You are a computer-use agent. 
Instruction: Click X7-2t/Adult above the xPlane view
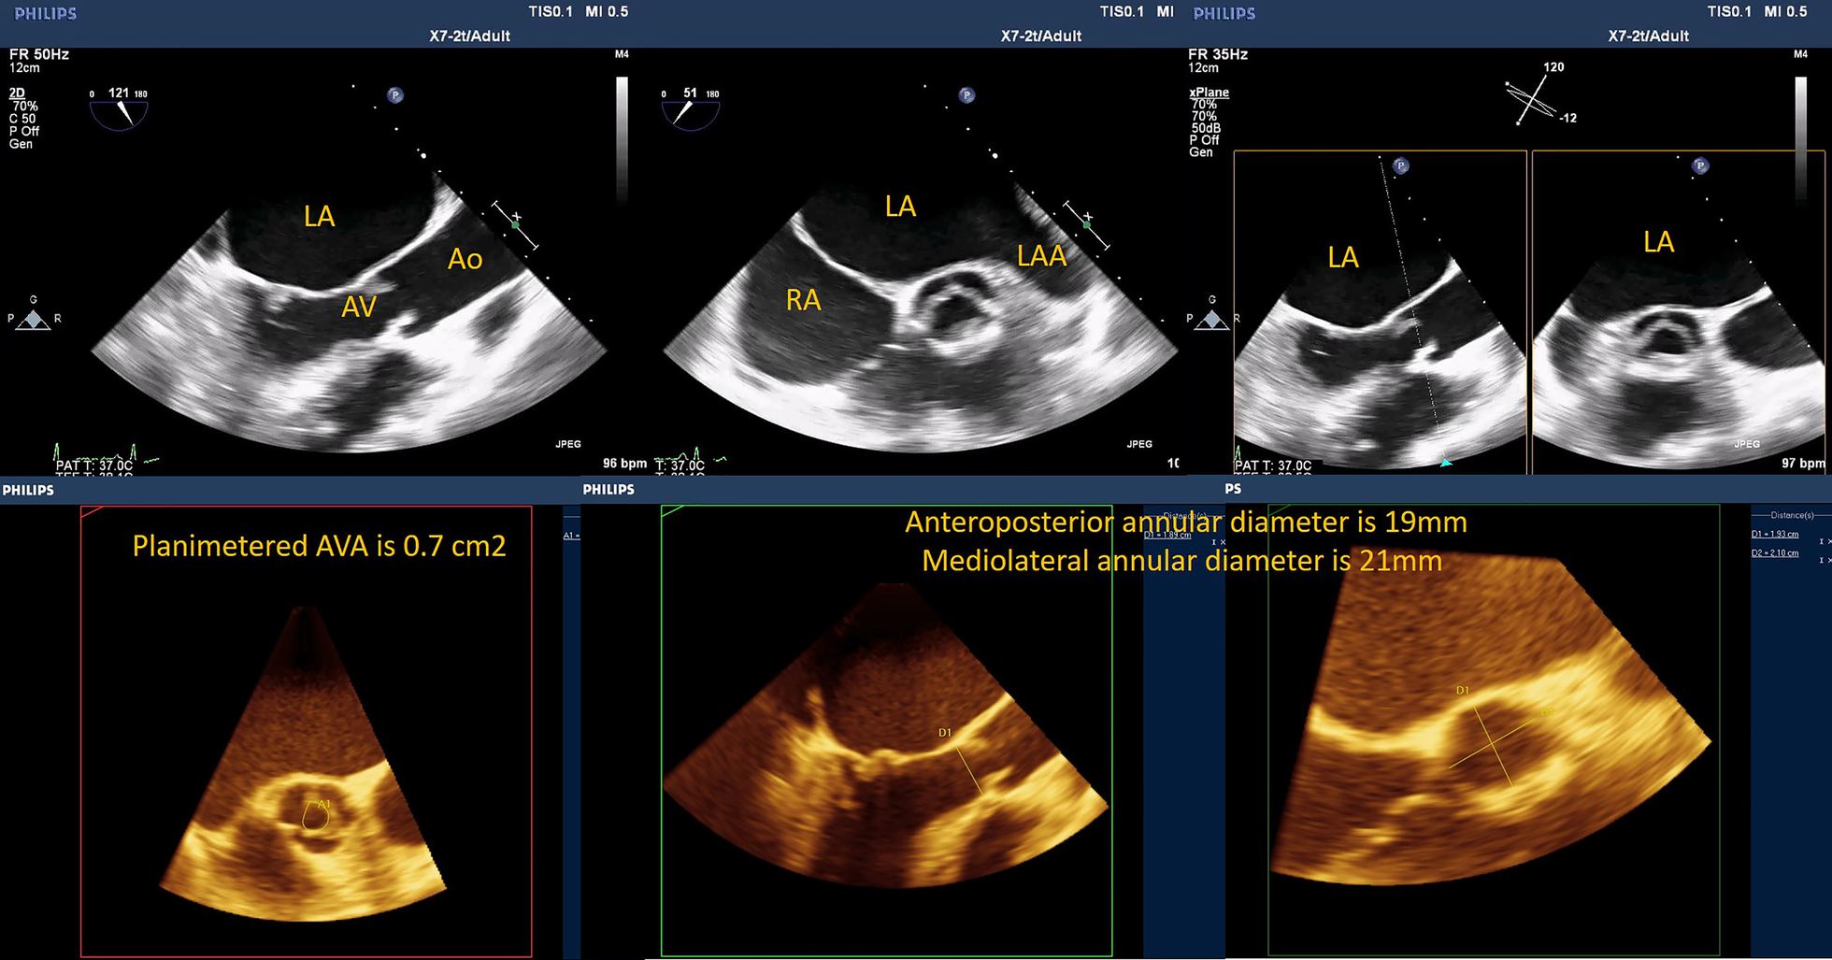(1648, 36)
